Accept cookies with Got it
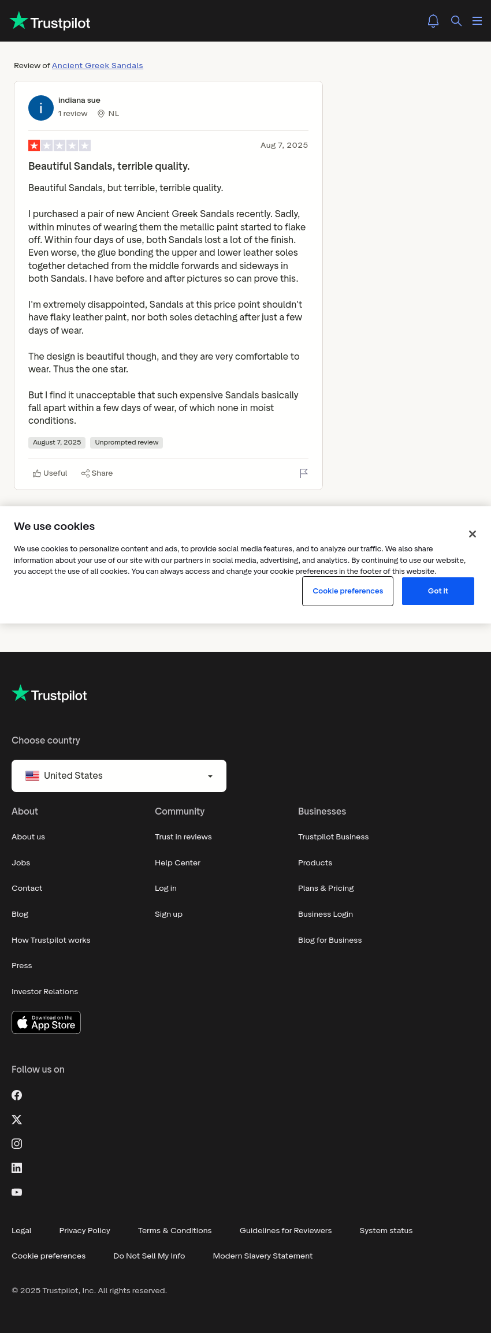Viewport: 491px width, 1333px height. pyautogui.click(x=438, y=591)
